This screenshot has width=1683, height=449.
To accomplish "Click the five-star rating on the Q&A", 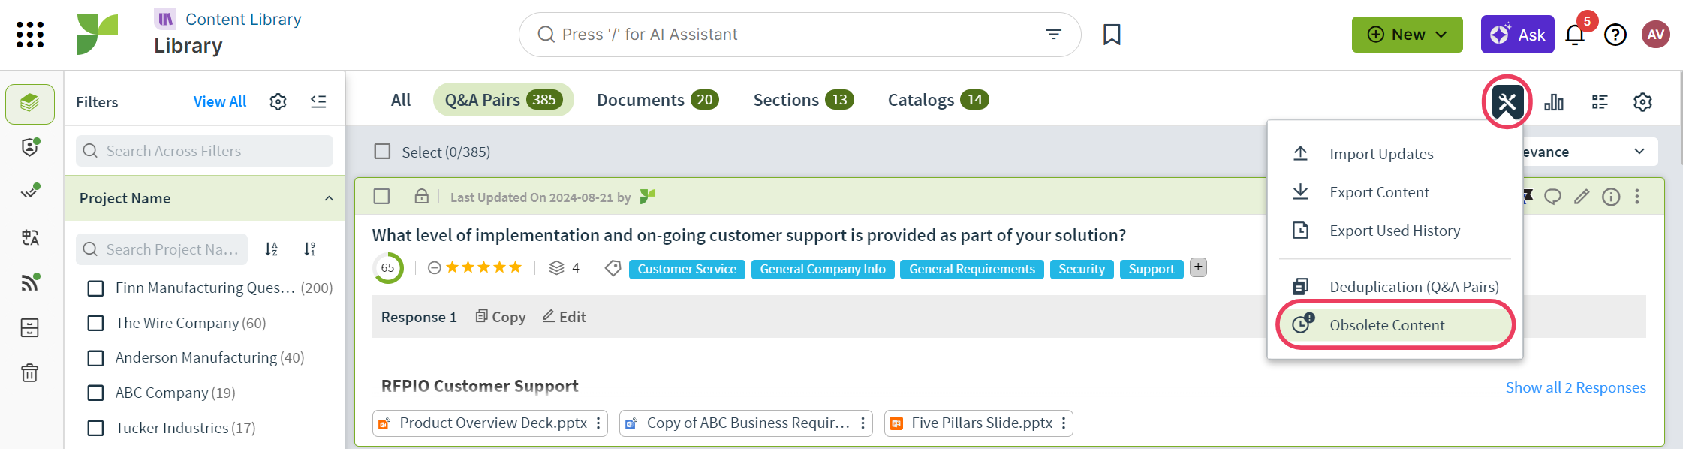I will point(483,268).
